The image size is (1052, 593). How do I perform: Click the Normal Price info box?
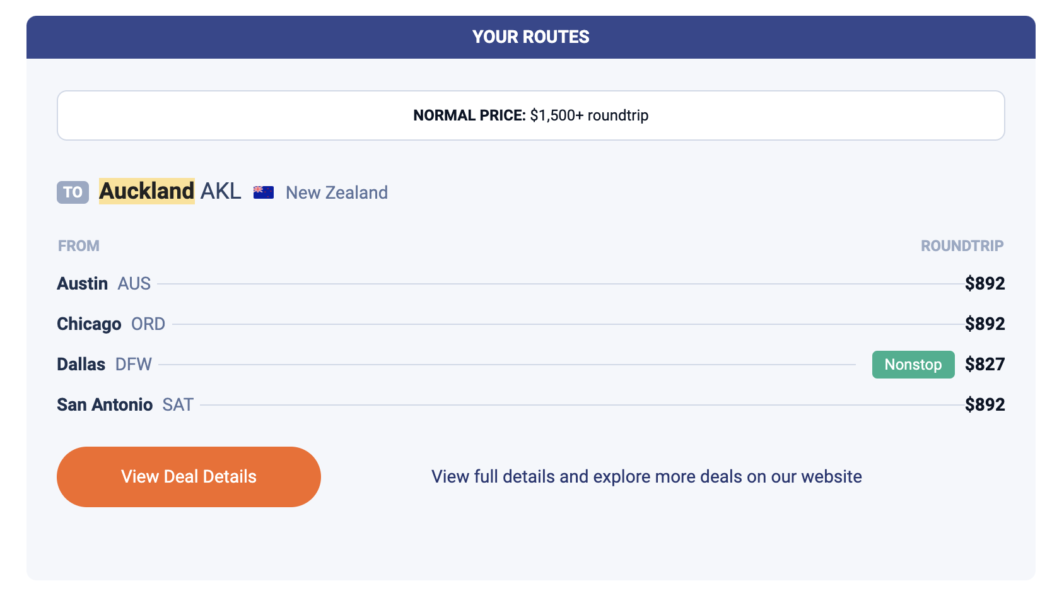[x=530, y=115]
